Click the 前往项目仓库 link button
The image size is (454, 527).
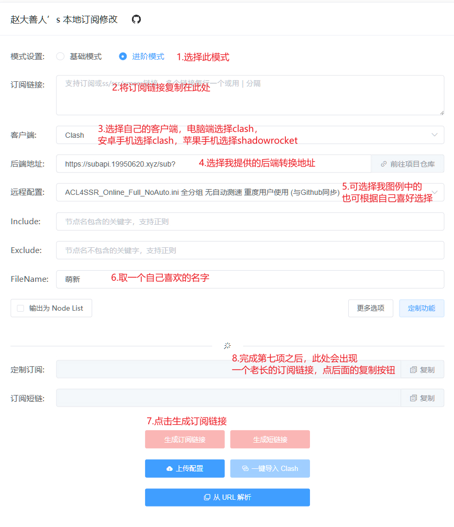pyautogui.click(x=407, y=164)
